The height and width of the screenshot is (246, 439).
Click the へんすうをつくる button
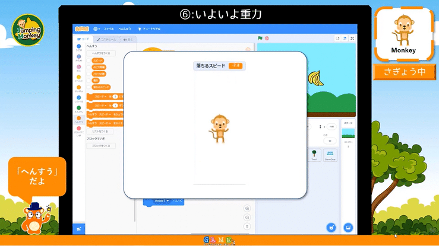pyautogui.click(x=101, y=53)
